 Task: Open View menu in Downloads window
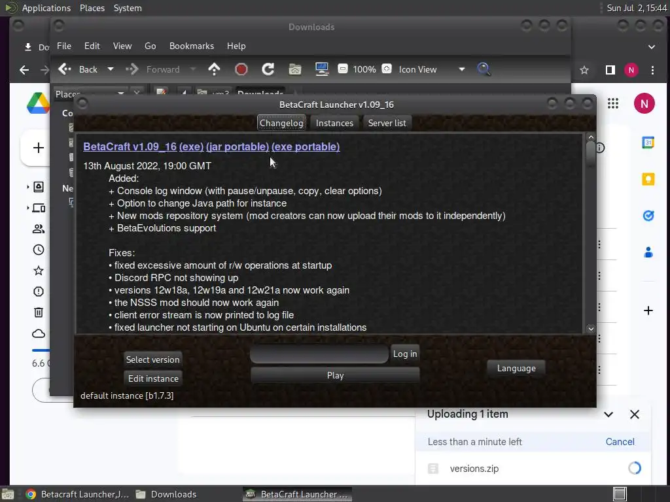point(122,46)
